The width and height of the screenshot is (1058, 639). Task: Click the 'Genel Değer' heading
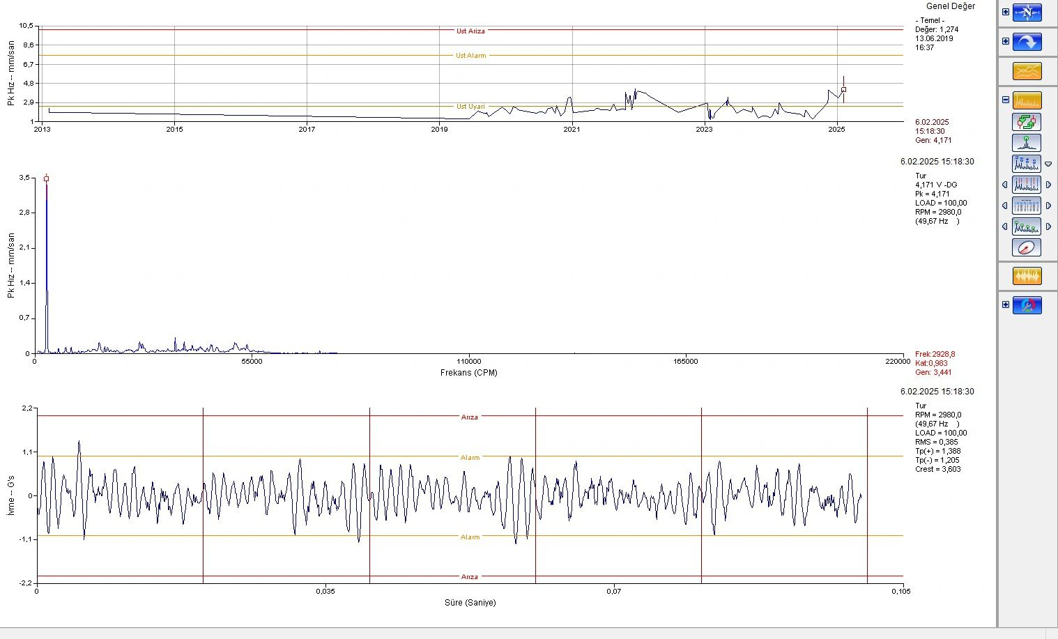(x=951, y=6)
